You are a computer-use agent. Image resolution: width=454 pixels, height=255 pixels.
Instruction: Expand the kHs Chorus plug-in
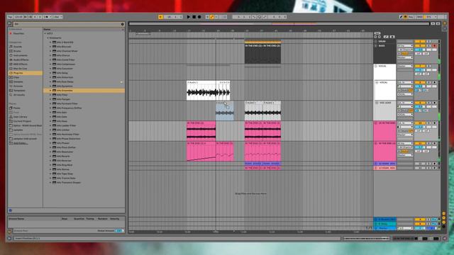tap(50, 55)
